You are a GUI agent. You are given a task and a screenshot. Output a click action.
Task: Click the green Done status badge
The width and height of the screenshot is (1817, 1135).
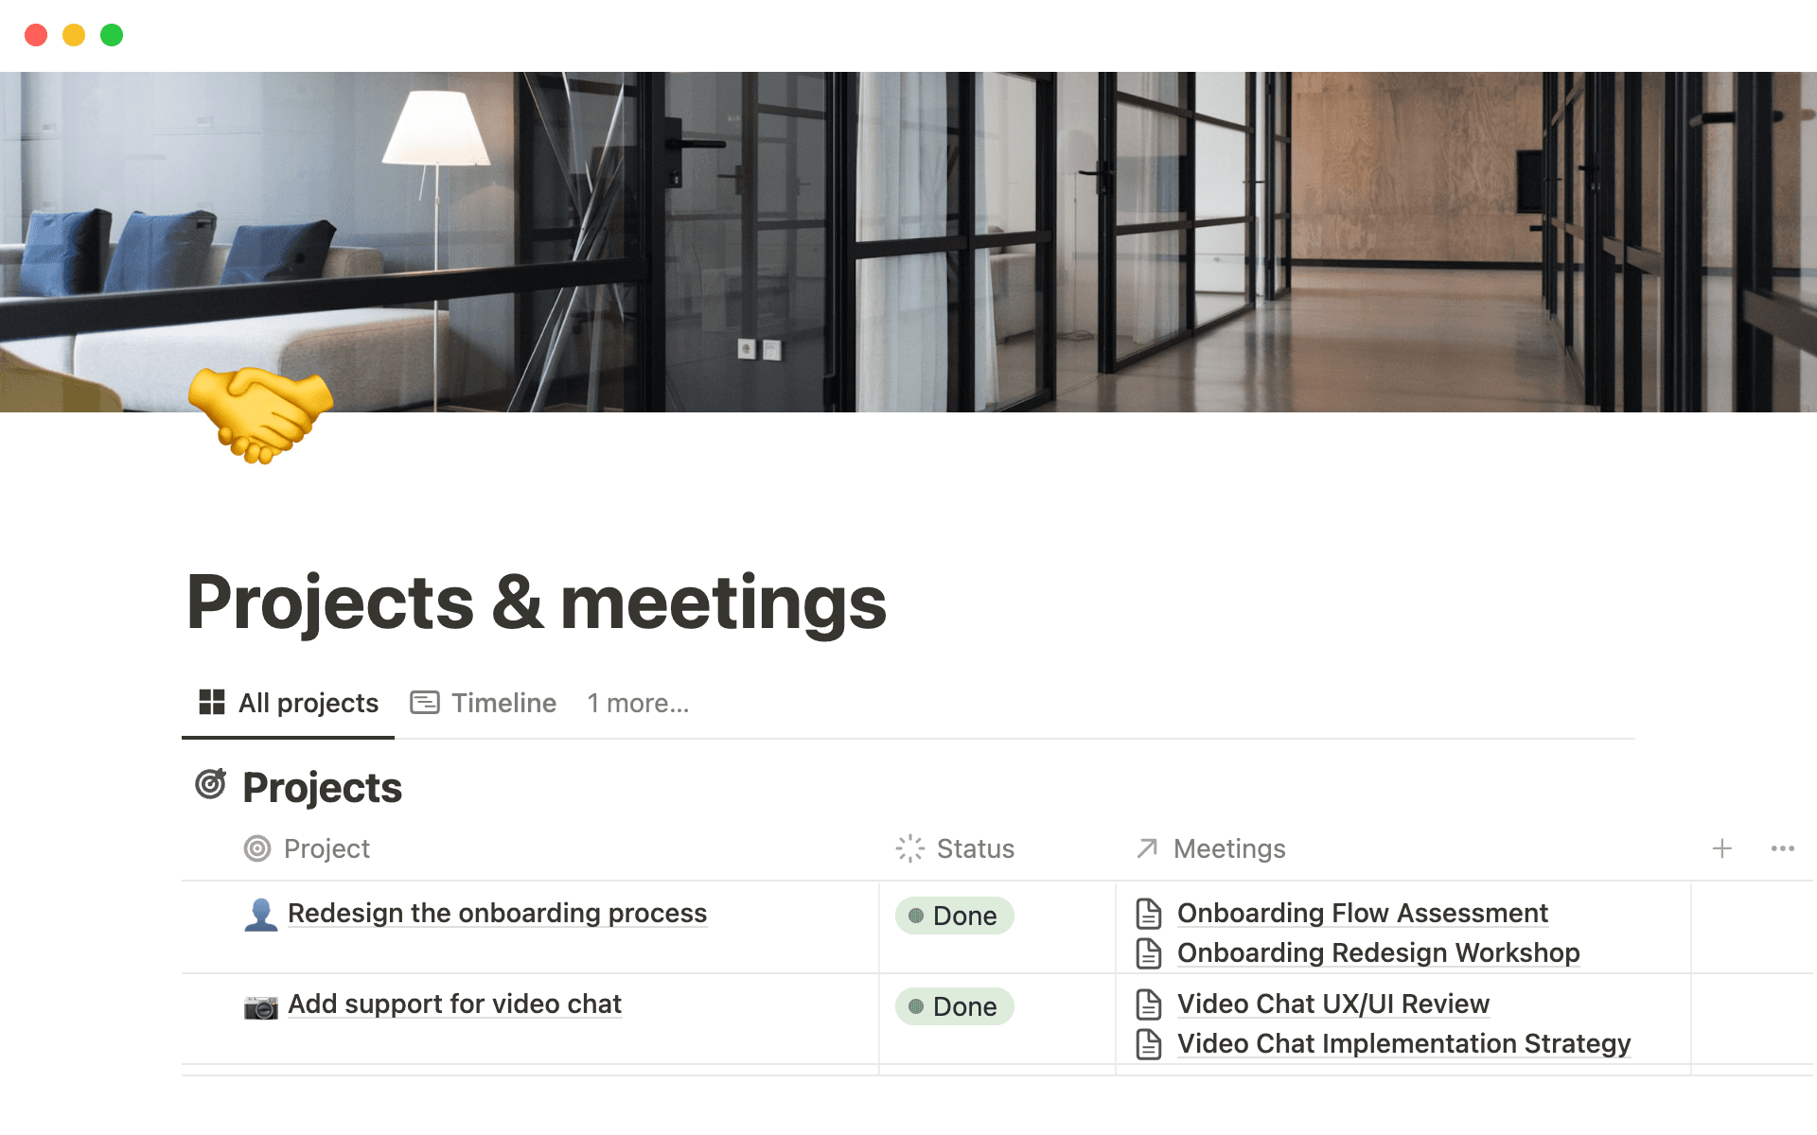pyautogui.click(x=953, y=915)
